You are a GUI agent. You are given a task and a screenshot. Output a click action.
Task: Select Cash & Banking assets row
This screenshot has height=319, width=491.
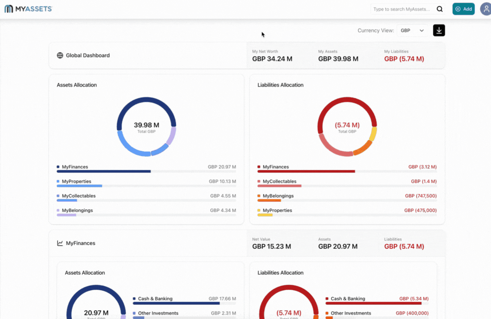[x=155, y=299]
